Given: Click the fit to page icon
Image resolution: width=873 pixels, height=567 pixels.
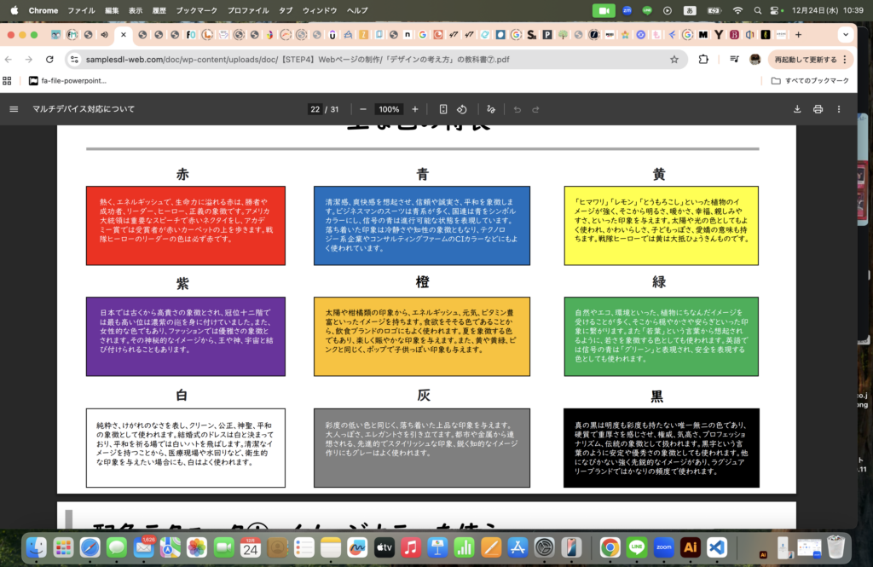Looking at the screenshot, I should click(443, 109).
